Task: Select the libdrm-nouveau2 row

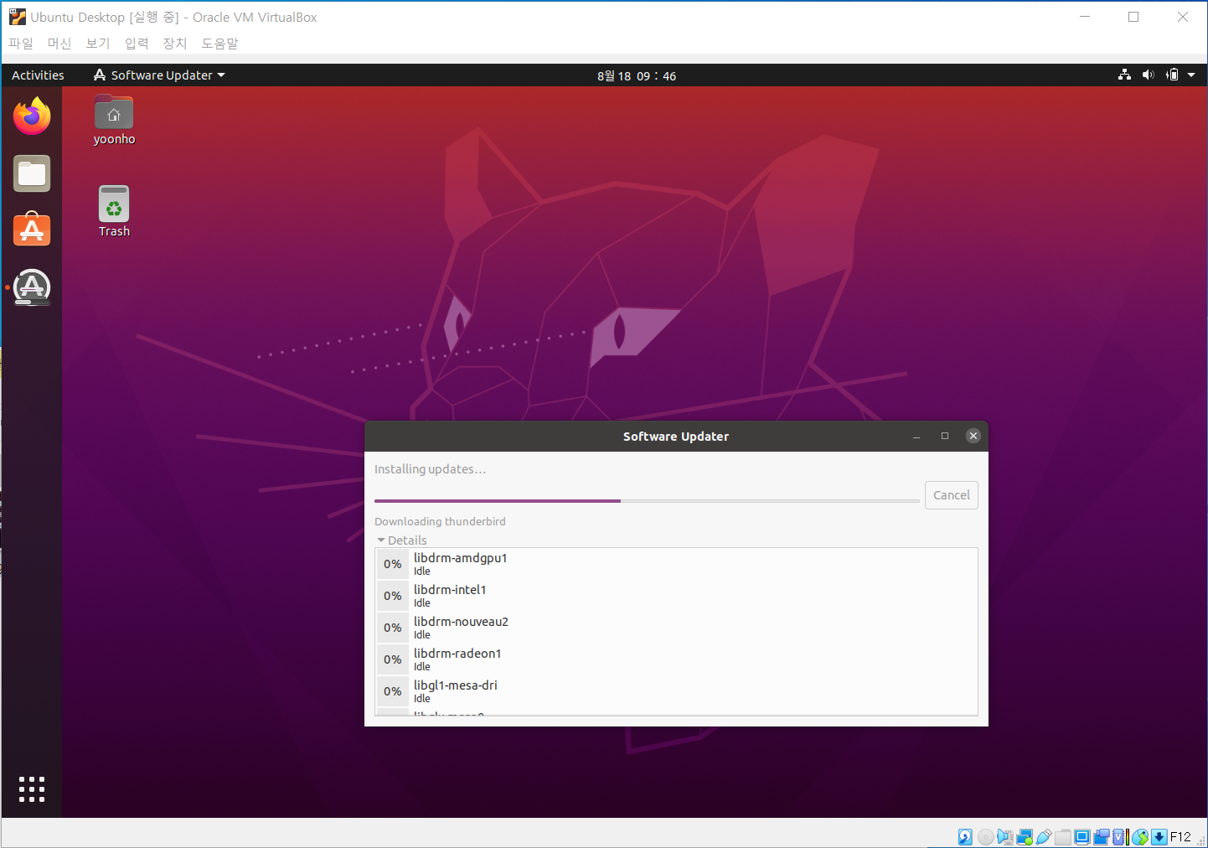Action: click(x=676, y=628)
